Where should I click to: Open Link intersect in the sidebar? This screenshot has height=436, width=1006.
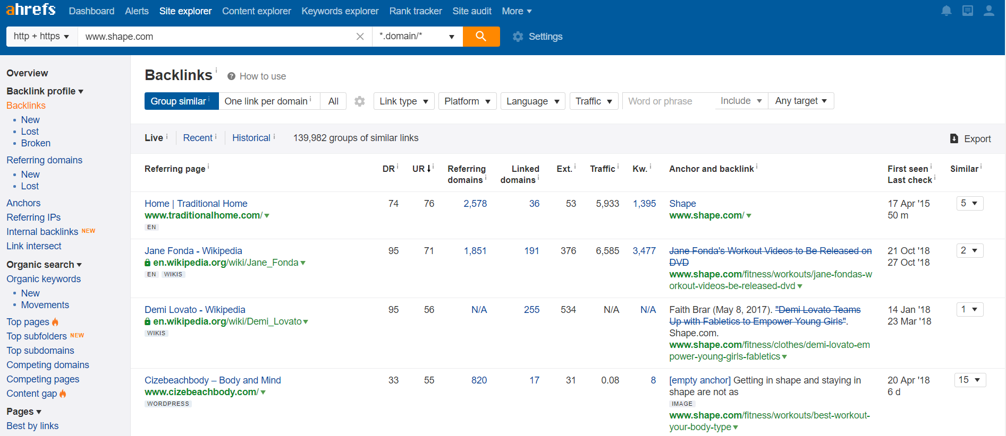pyautogui.click(x=34, y=246)
